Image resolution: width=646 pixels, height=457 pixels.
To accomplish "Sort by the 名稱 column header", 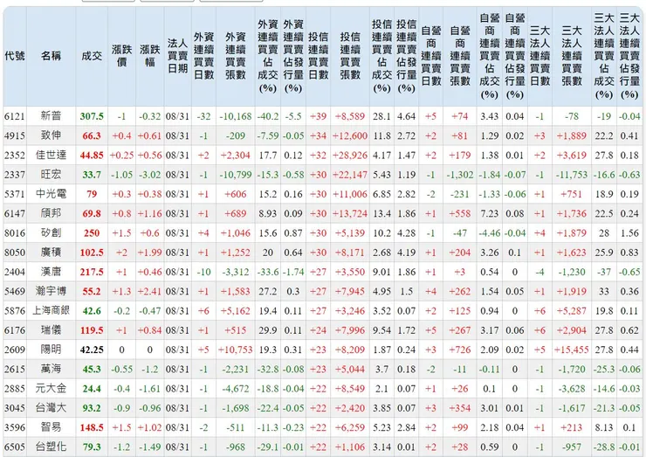I will (x=52, y=56).
